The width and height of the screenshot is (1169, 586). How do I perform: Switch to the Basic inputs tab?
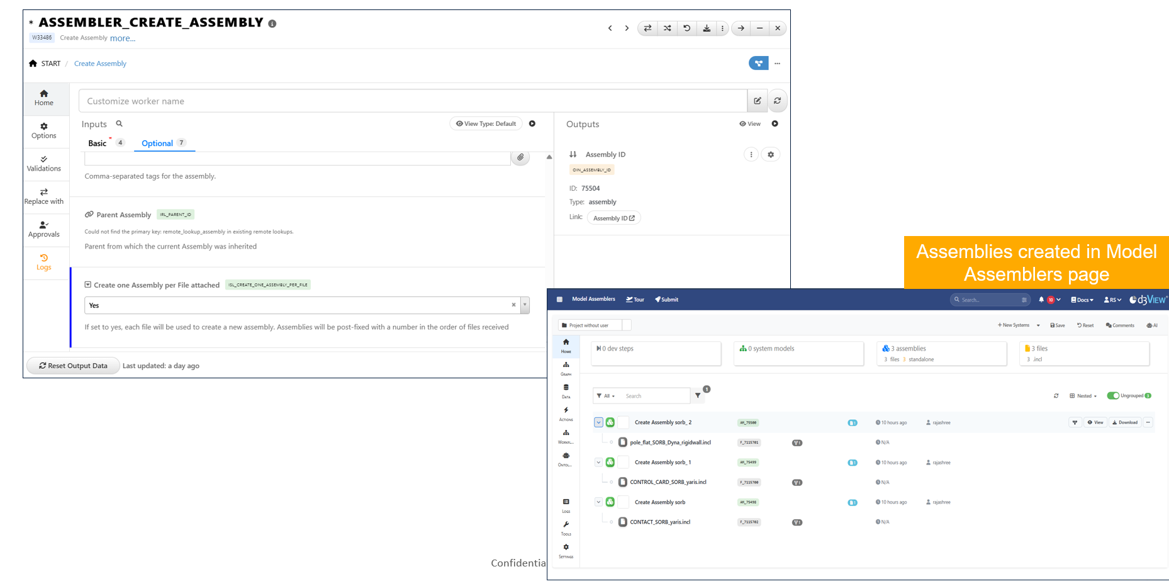pyautogui.click(x=98, y=144)
